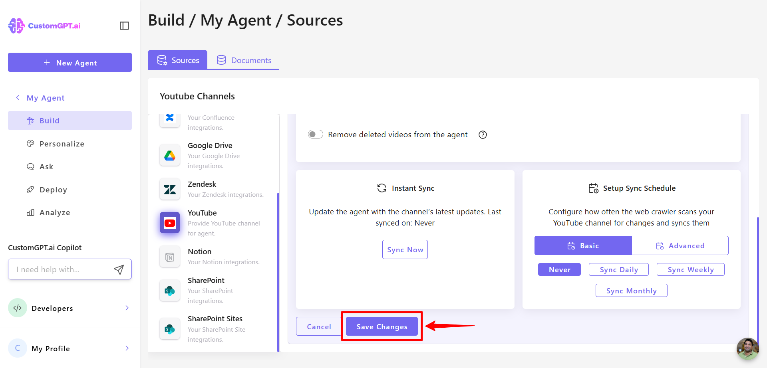This screenshot has width=767, height=368.
Task: Click the Notion title text
Action: point(199,251)
